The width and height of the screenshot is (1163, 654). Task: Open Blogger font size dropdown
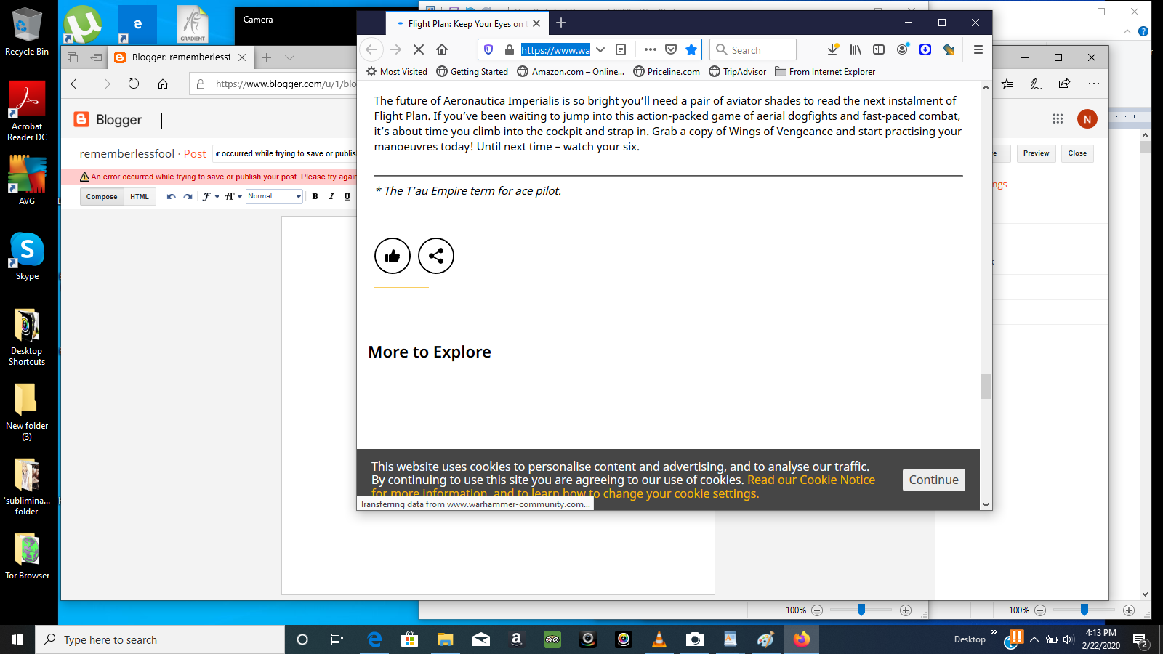[x=233, y=196]
